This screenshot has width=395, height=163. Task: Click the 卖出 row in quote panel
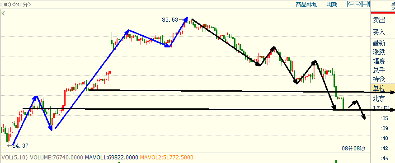383,20
